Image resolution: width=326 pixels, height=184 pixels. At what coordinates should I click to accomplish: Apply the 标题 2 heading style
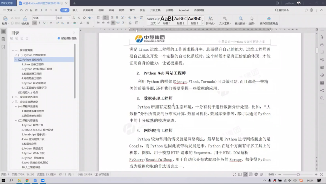tap(180, 20)
